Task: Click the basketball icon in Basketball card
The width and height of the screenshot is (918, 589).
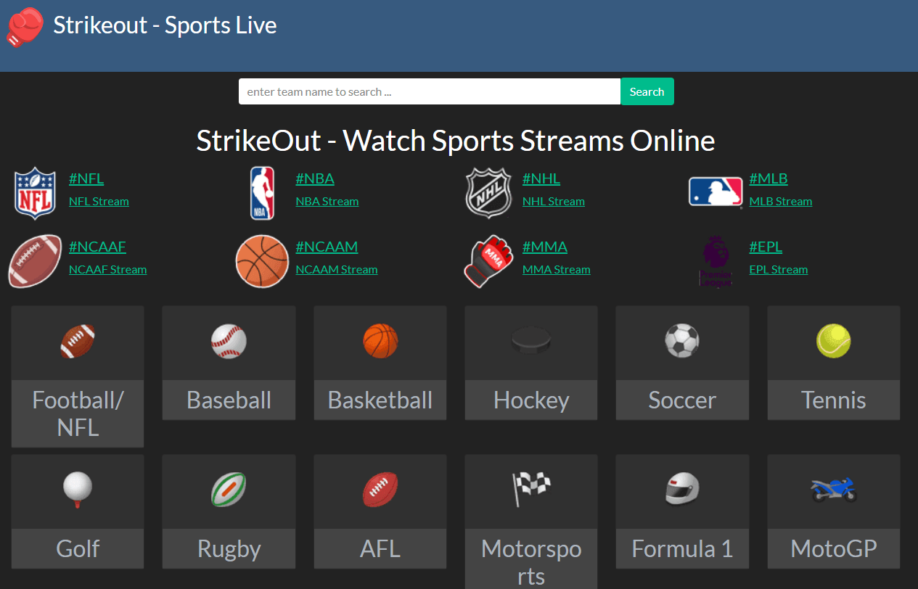Action: [380, 341]
